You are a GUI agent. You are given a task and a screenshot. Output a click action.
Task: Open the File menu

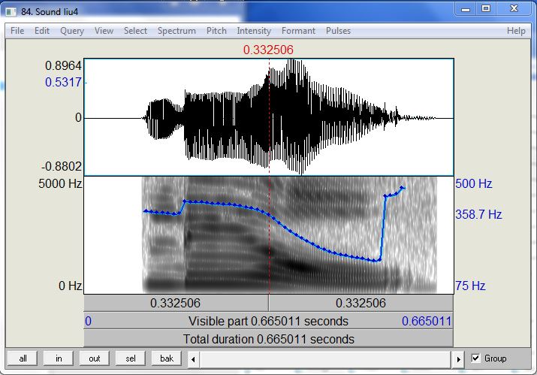[x=17, y=31]
